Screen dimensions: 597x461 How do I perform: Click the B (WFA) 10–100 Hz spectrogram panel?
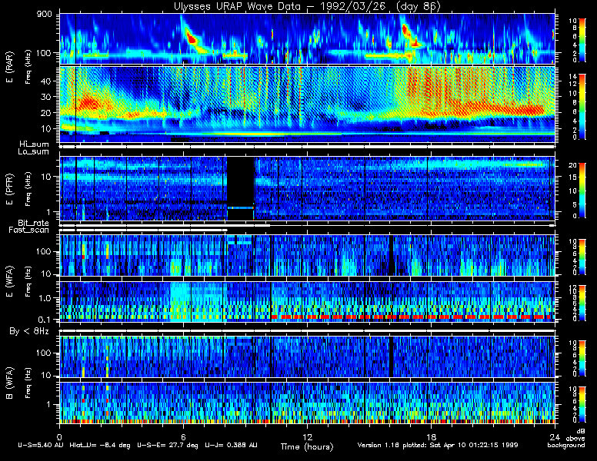307,357
